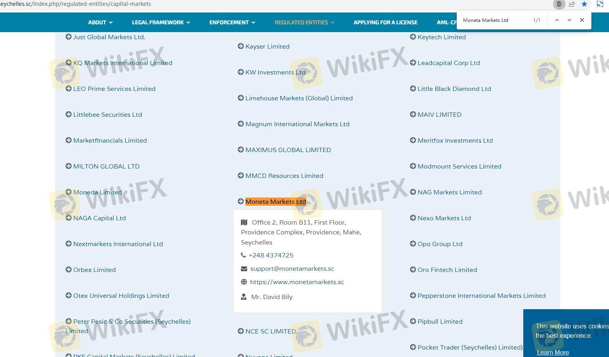This screenshot has height=357, width=609.
Task: Click arrow icon beside Kayser Limited
Action: pyautogui.click(x=241, y=46)
